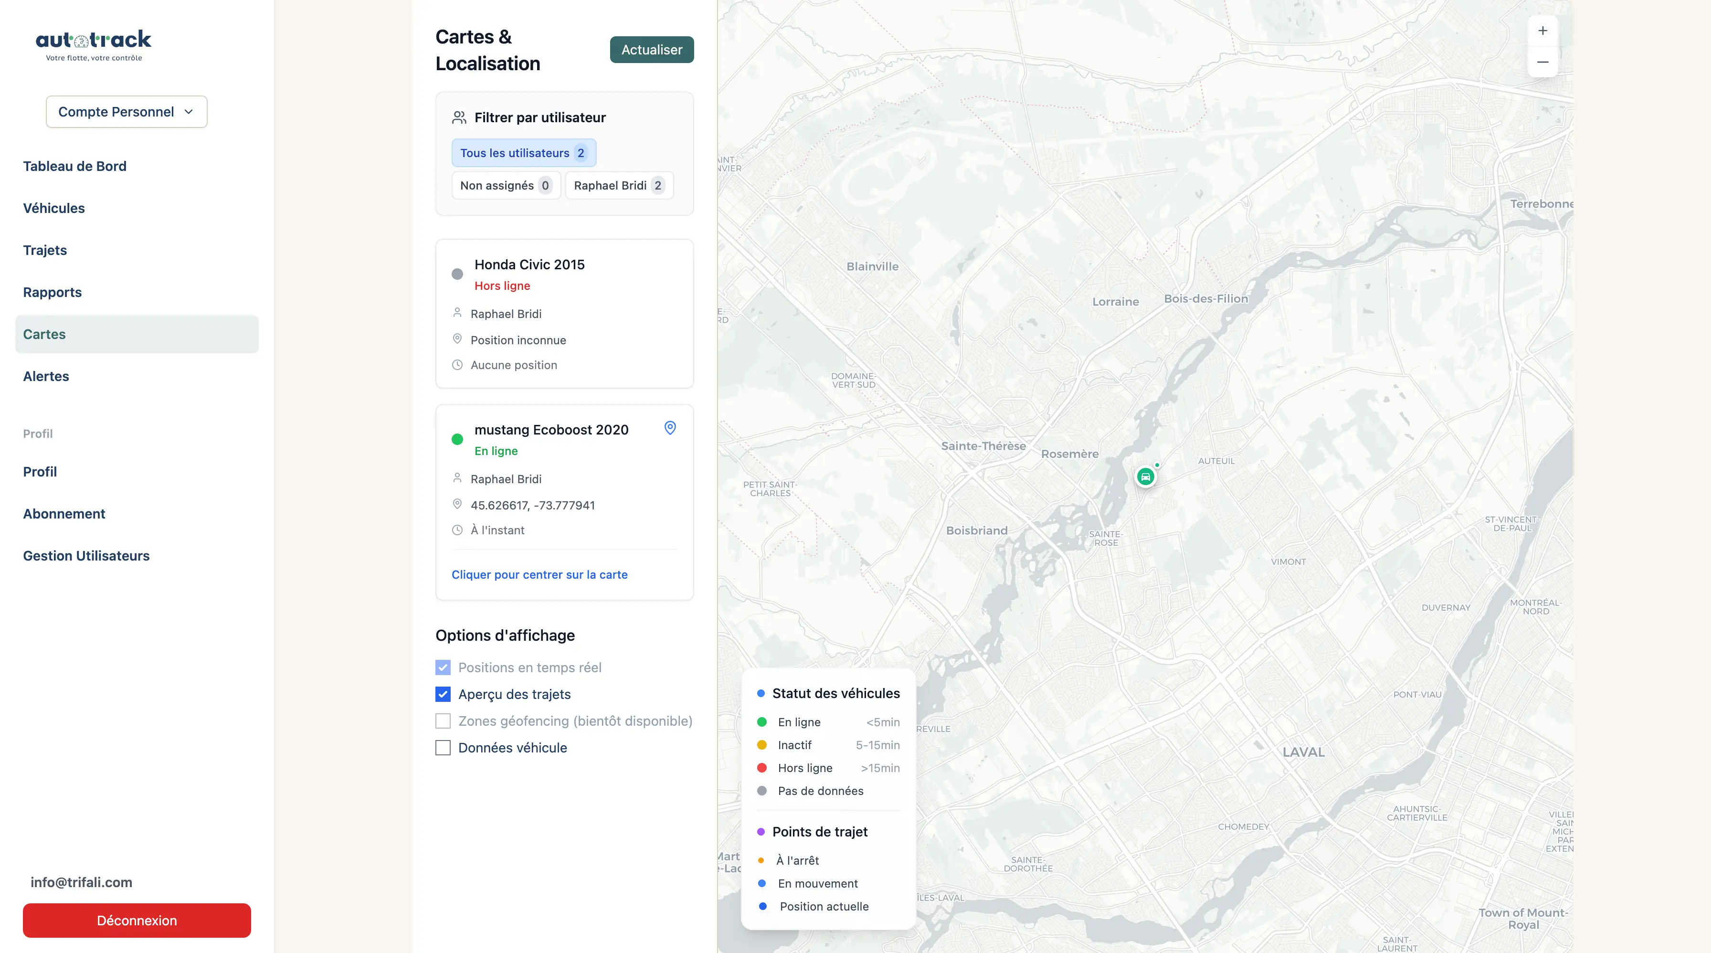The image size is (1711, 953).
Task: Click the green status dot of mustang Ecoboost 2020
Action: (457, 439)
